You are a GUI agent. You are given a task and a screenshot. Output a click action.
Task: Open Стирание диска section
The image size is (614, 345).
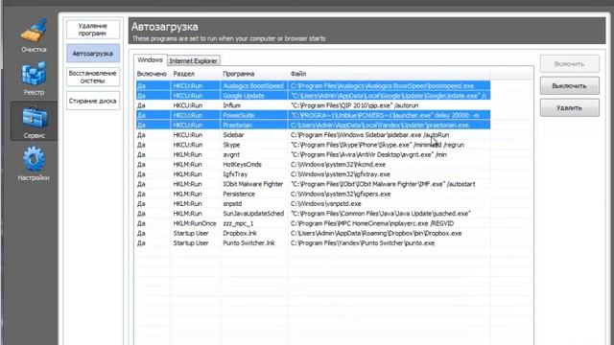pyautogui.click(x=93, y=101)
